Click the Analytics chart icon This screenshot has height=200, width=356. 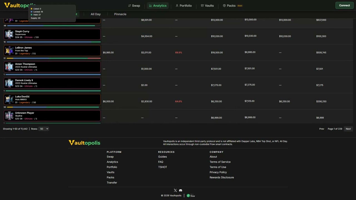click(150, 6)
